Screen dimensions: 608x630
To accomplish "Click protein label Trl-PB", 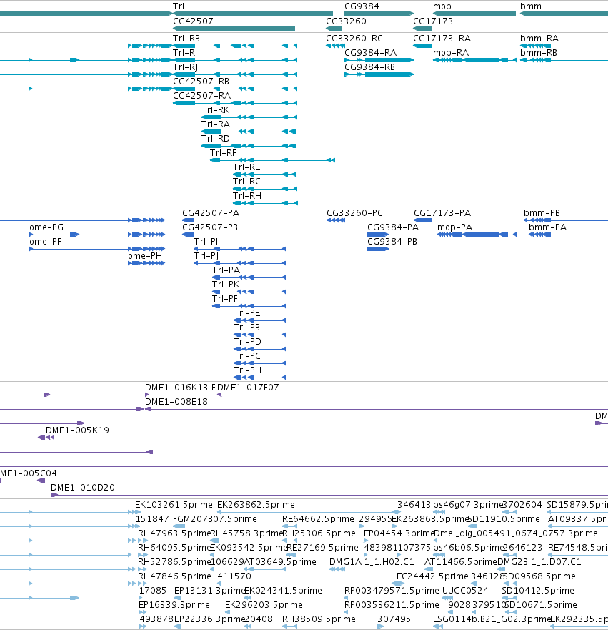I will point(246,328).
